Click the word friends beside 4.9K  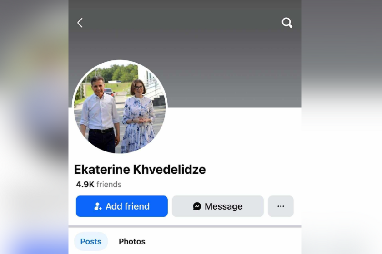(x=109, y=185)
